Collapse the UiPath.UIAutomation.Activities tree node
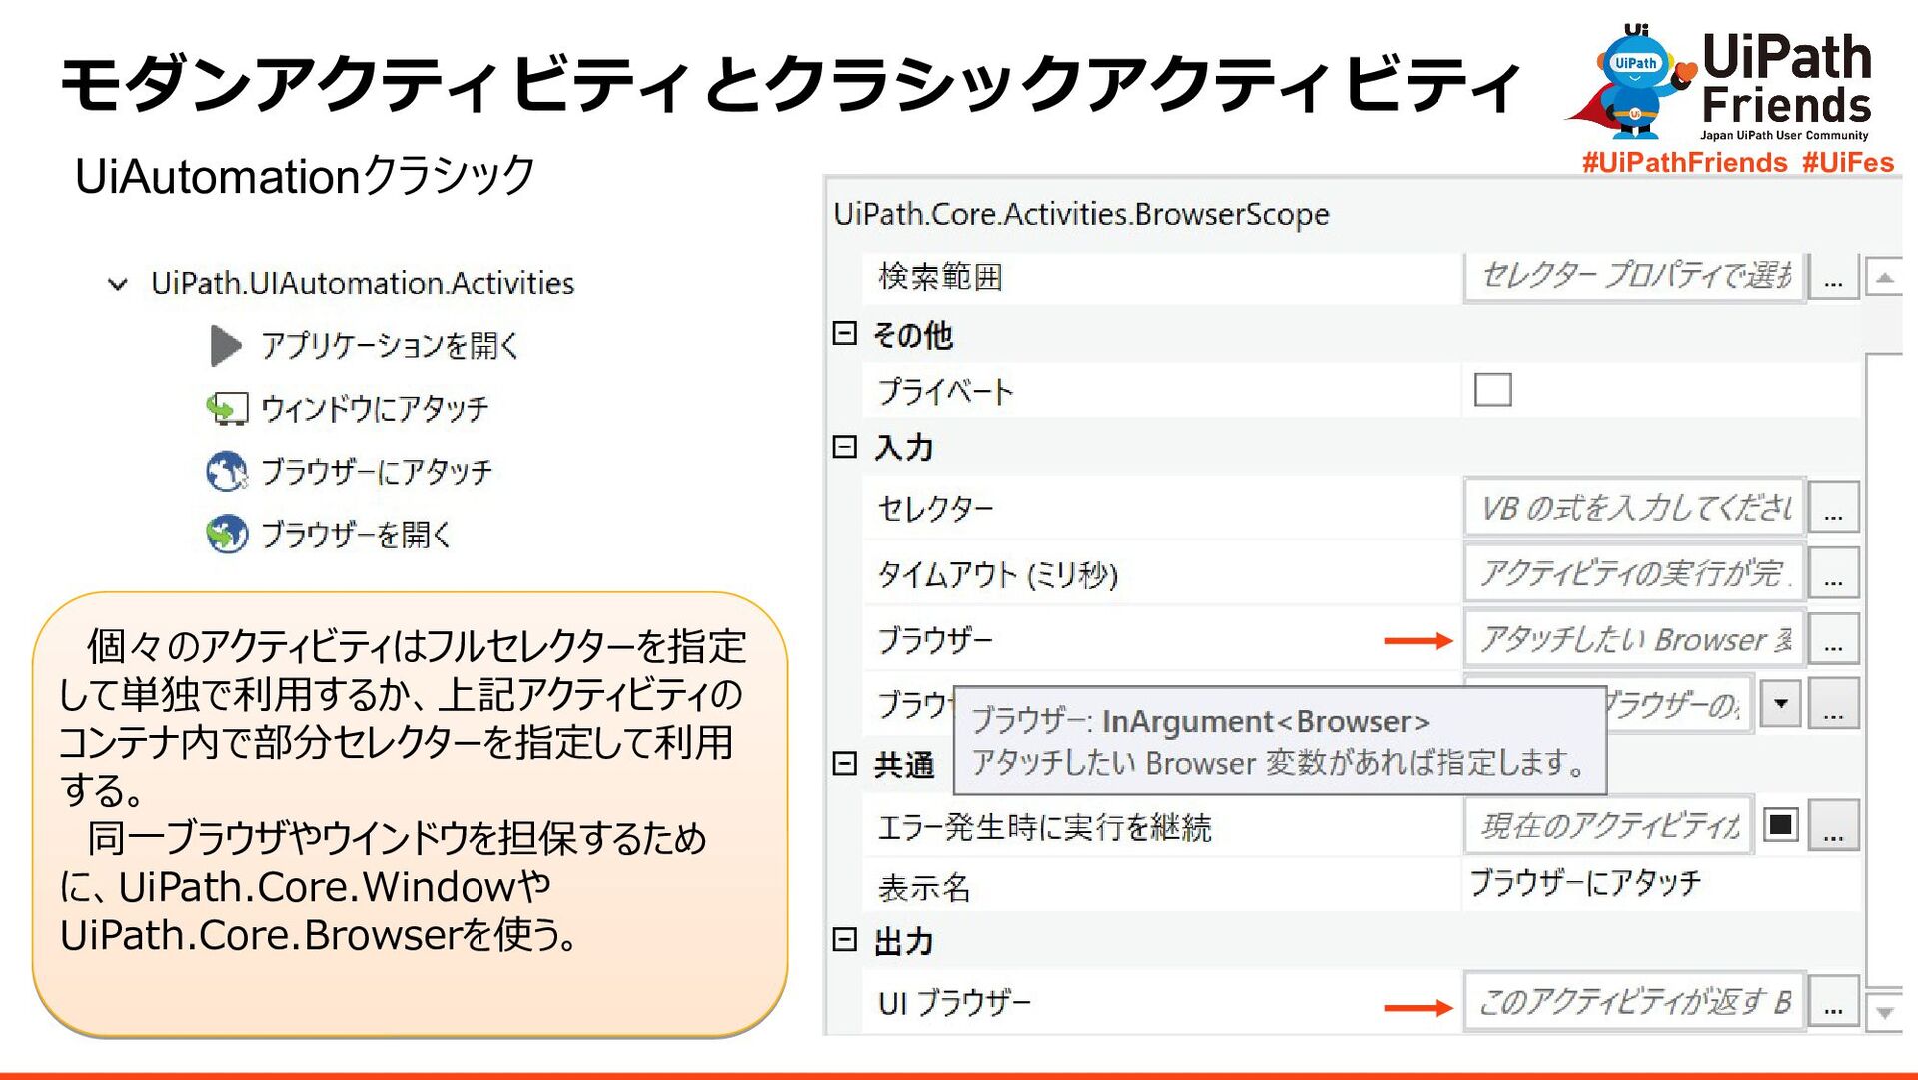 (x=118, y=284)
